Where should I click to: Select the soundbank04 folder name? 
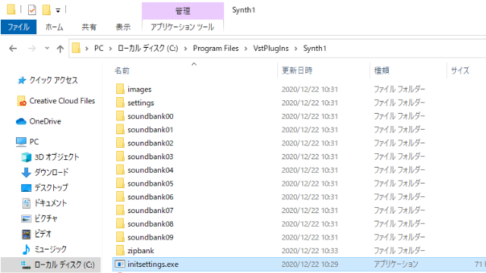150,170
